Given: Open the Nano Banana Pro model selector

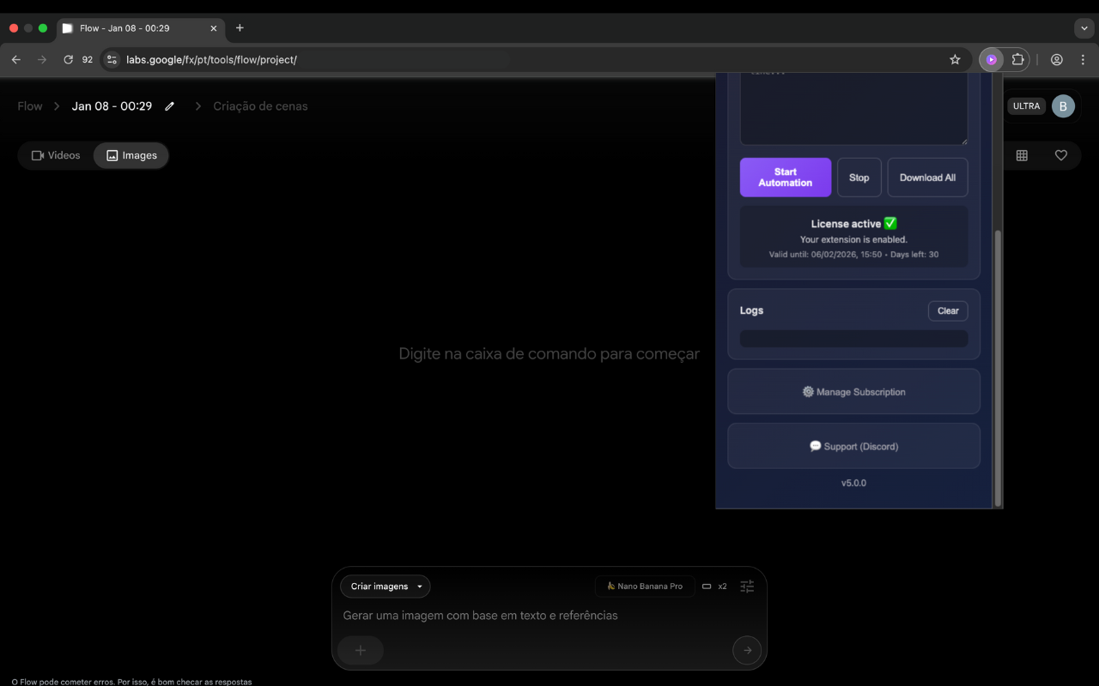Looking at the screenshot, I should [x=645, y=587].
